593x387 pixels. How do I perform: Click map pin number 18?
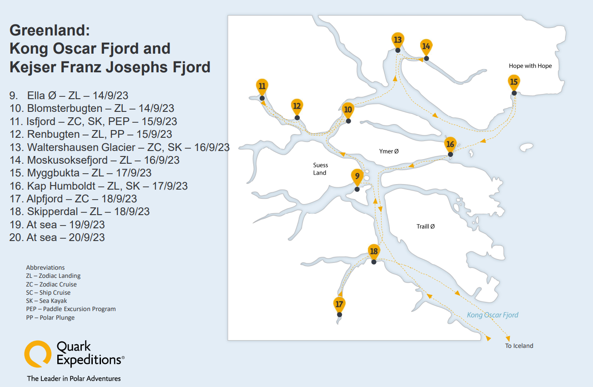374,252
